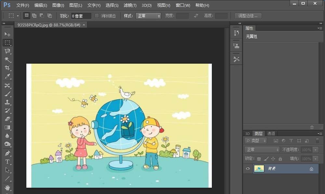Open the 不透明度 opacity slider arrow
The width and height of the screenshot is (325, 194).
pos(316,150)
